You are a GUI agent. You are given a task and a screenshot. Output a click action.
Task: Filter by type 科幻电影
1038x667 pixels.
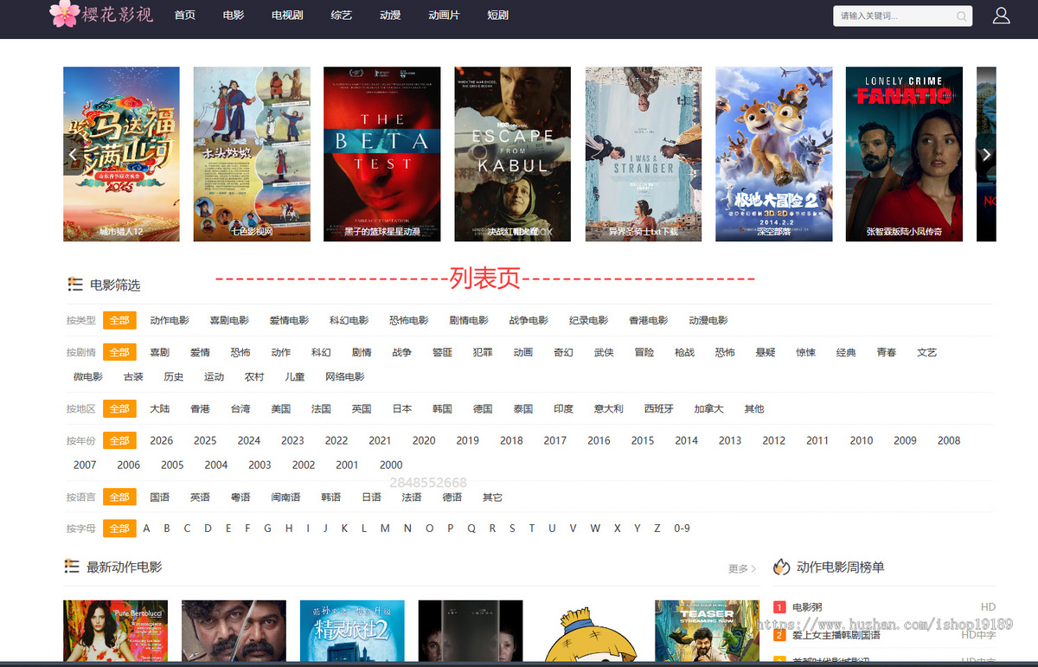click(349, 320)
